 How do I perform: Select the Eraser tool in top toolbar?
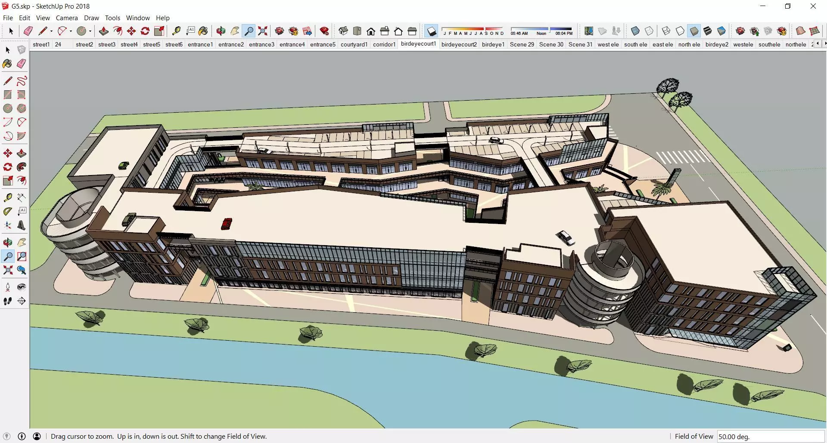[x=28, y=31]
